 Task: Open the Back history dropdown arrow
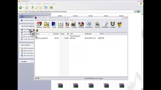[23, 7]
